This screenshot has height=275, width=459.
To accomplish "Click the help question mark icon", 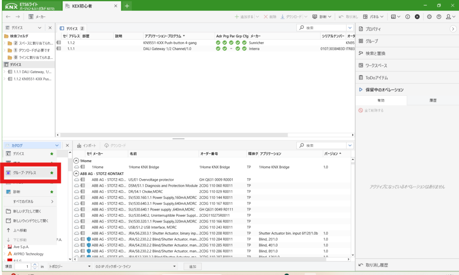I will pyautogui.click(x=439, y=17).
